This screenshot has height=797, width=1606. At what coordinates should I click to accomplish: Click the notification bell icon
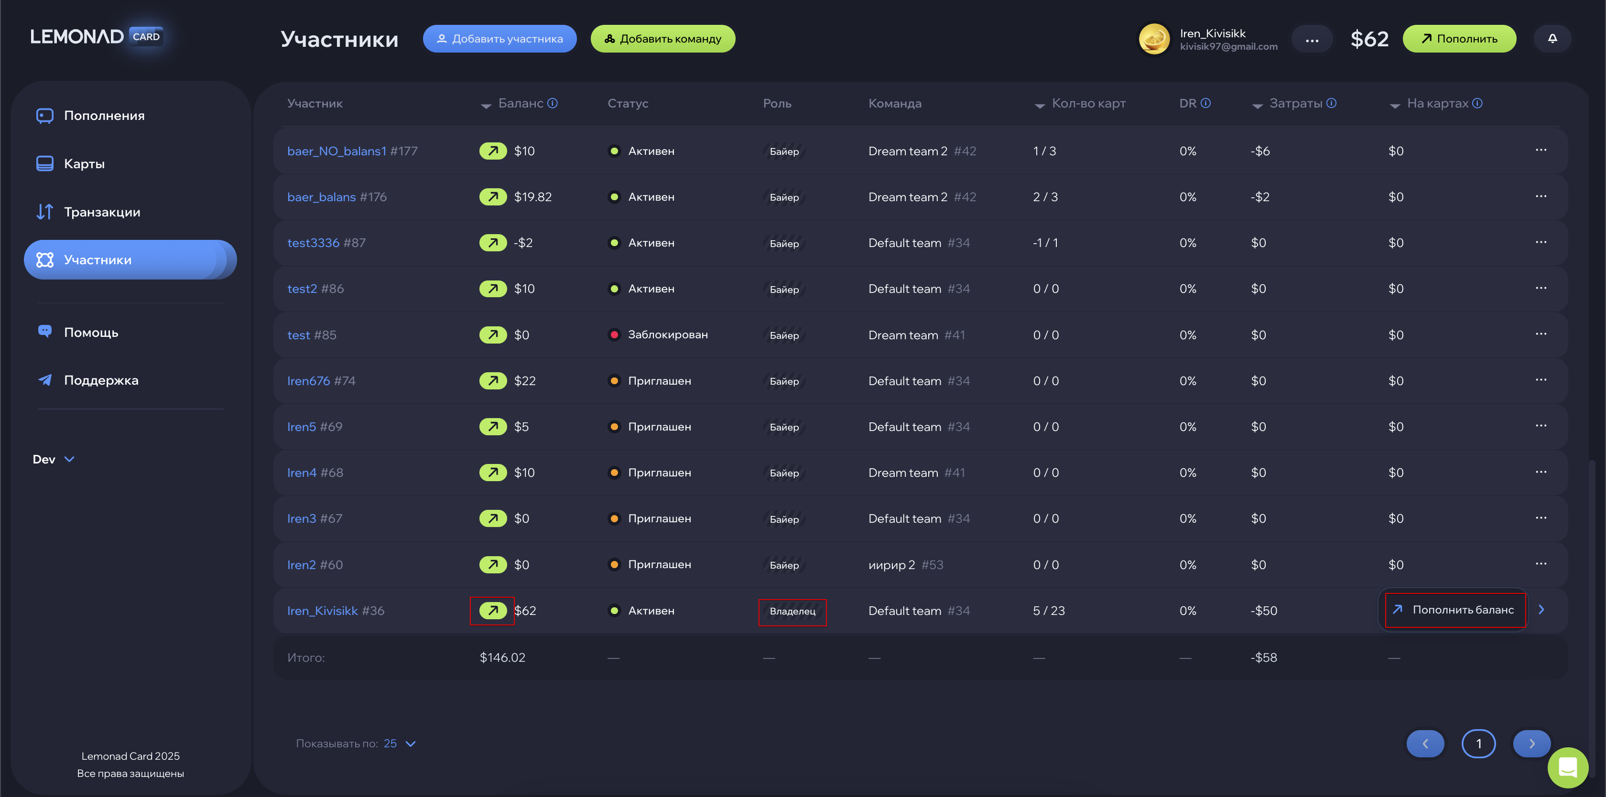click(1552, 39)
